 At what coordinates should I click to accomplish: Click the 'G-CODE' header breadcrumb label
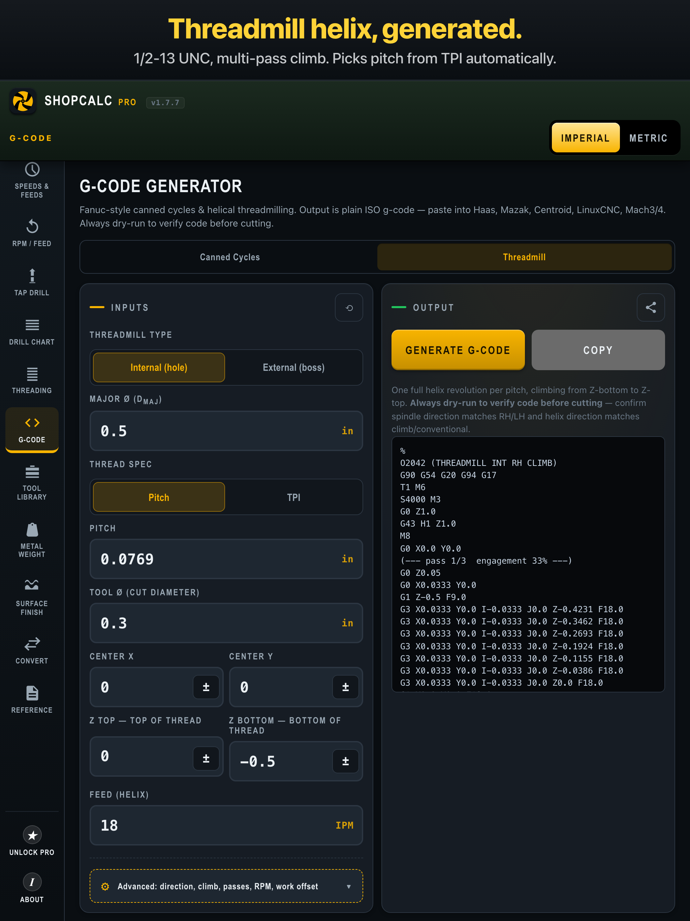pos(31,138)
